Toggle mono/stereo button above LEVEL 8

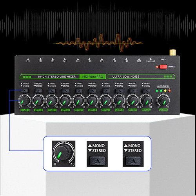point(119,91)
